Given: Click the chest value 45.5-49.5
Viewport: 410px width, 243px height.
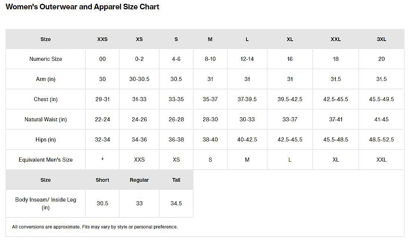Looking at the screenshot, I should 381,99.
